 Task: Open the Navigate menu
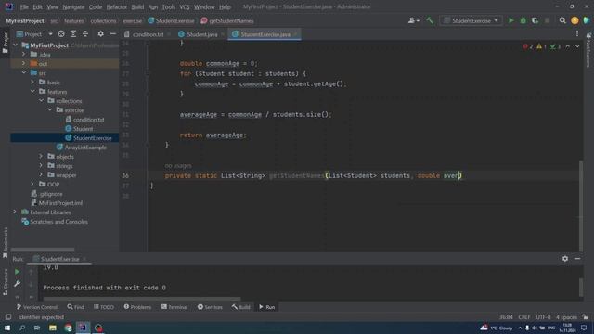coord(73,6)
